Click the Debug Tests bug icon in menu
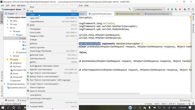Image resolution: width=195 pixels, height=110 pixels. coord(28,76)
